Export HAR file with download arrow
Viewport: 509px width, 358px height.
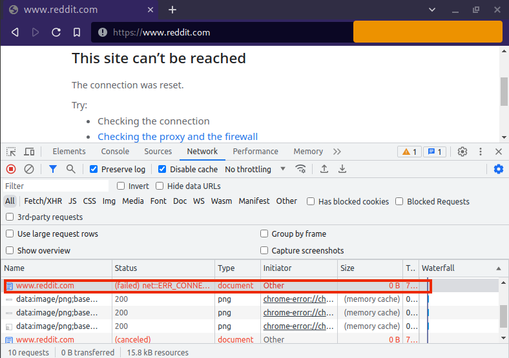tap(342, 169)
